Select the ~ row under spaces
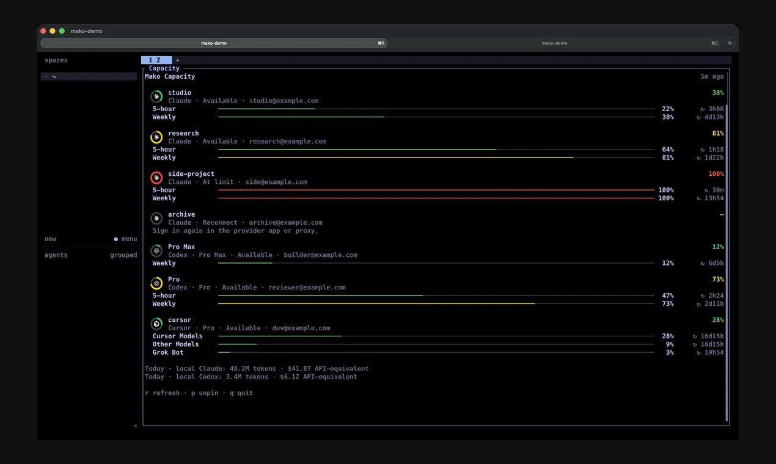 click(x=89, y=76)
